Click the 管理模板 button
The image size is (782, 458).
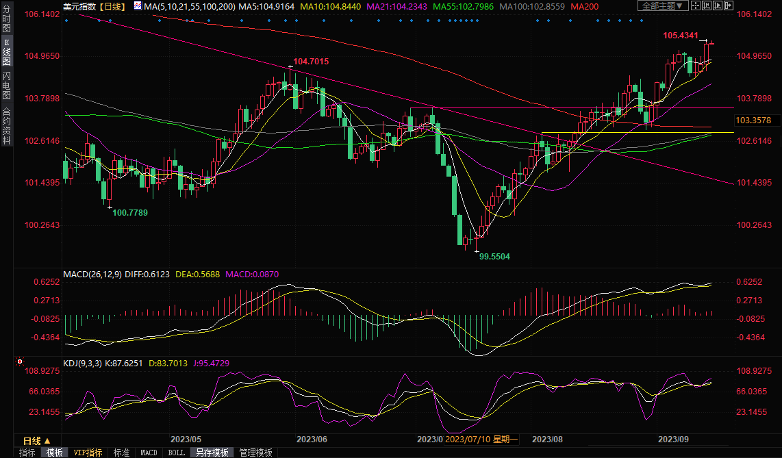pyautogui.click(x=255, y=453)
